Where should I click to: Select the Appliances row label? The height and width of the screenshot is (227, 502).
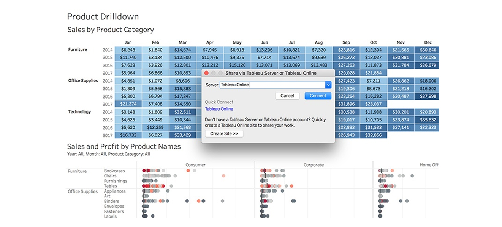coord(115,191)
